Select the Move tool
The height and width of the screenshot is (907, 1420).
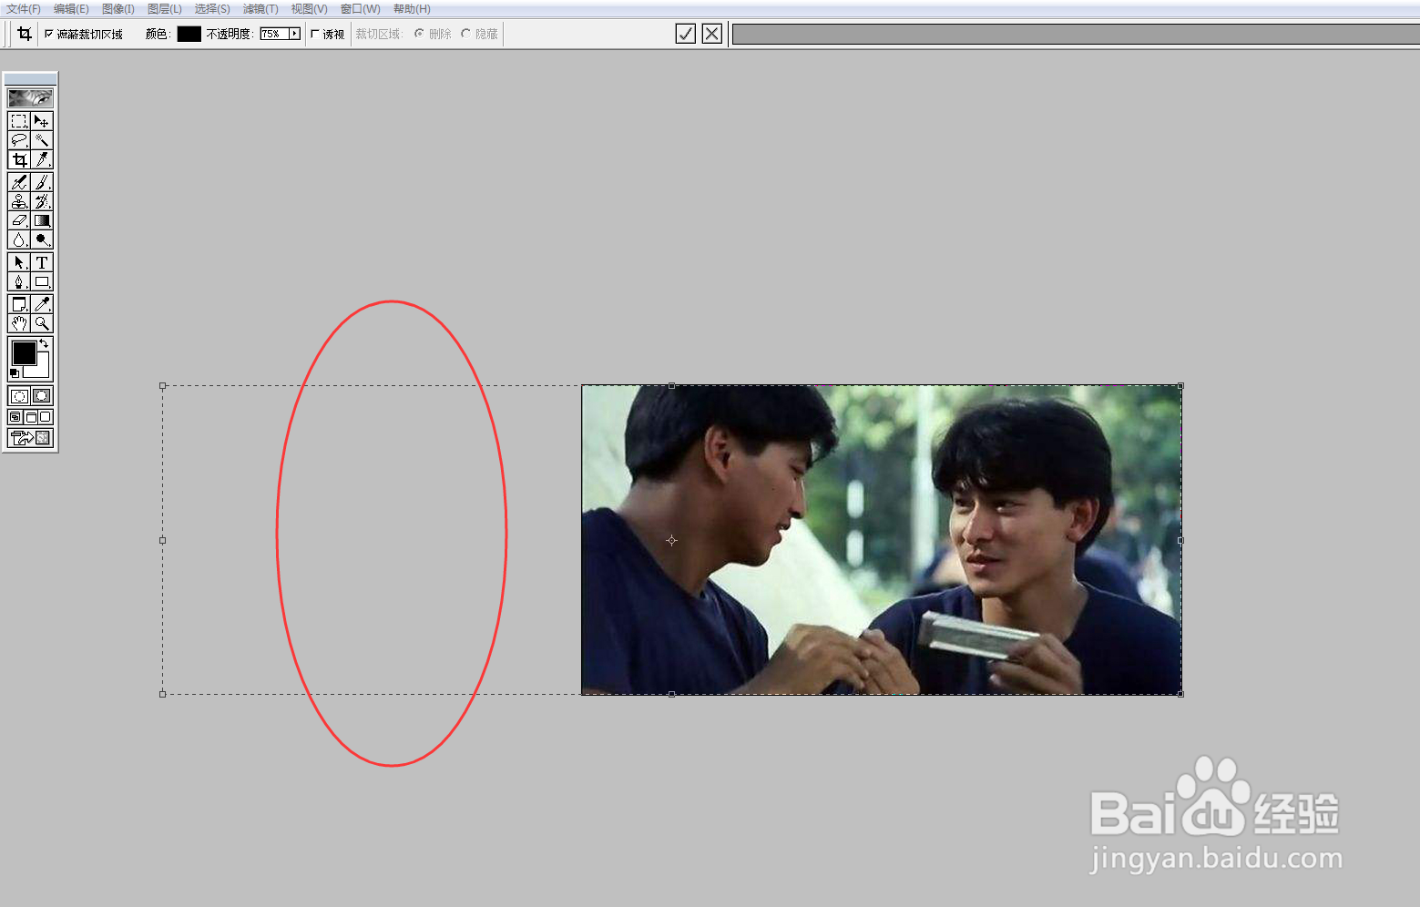click(42, 121)
